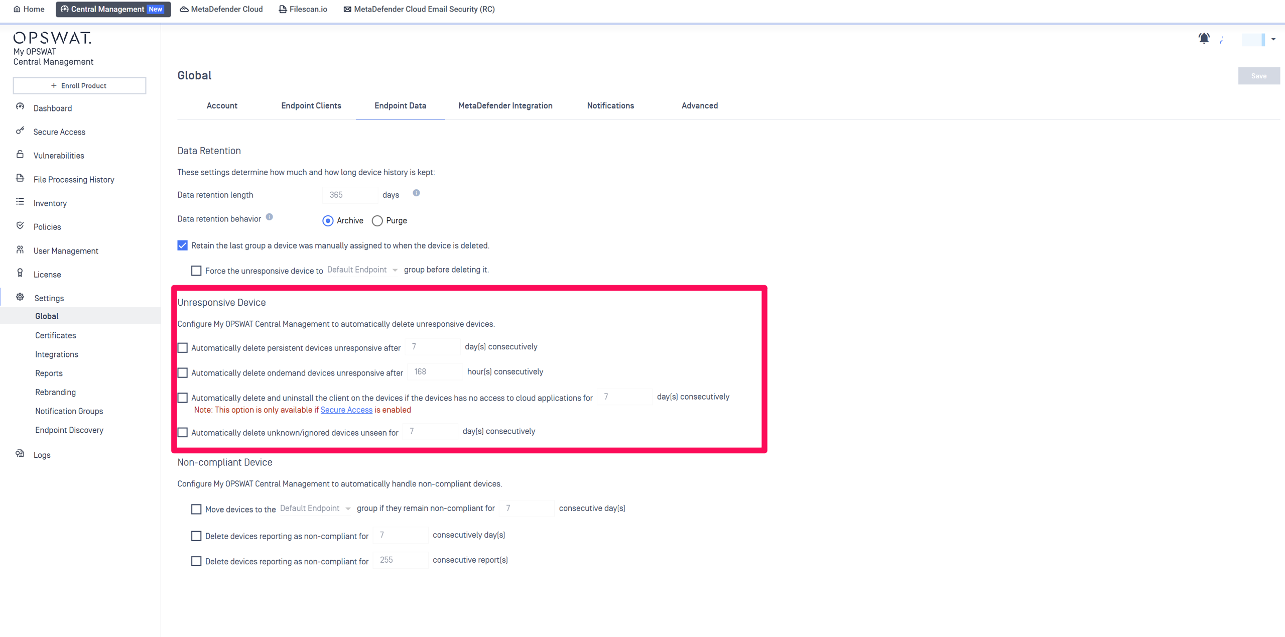The image size is (1285, 637).
Task: Uncheck Retain the last group checkbox
Action: click(x=183, y=245)
